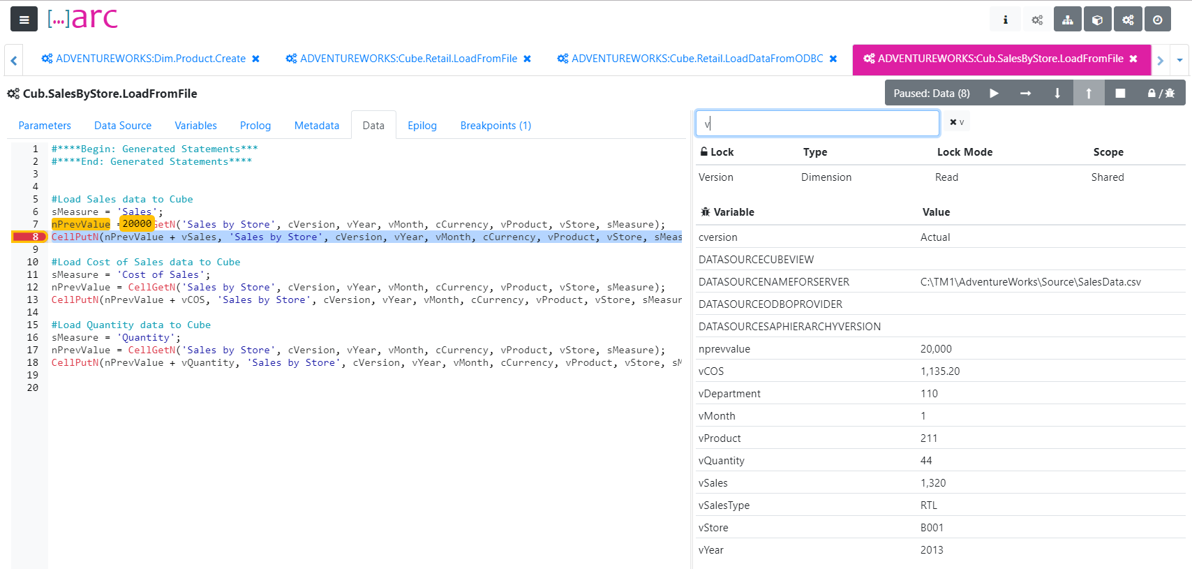Stop the debug session

point(1120,93)
